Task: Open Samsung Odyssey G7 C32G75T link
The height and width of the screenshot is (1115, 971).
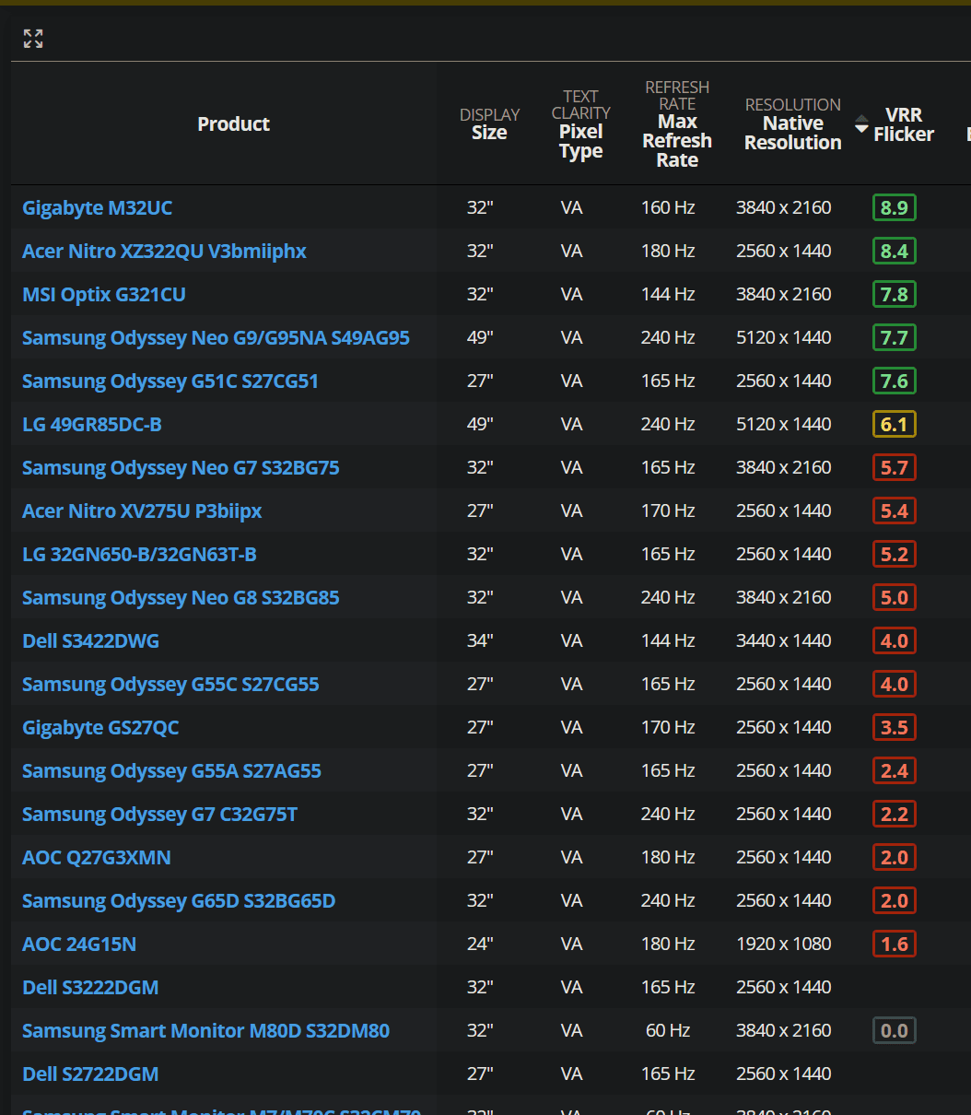Action: click(159, 814)
